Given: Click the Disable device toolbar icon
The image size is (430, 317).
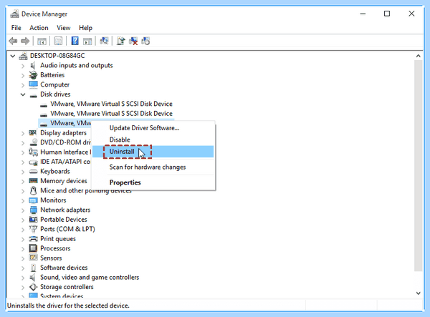Looking at the screenshot, I should click(145, 42).
